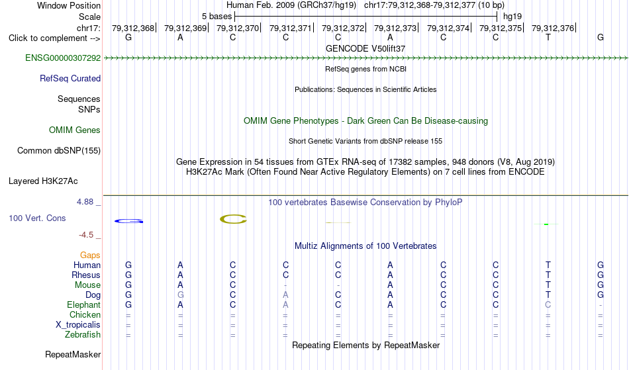The height and width of the screenshot is (370, 629).
Task: Open the OMIM Genes track label
Action: [x=75, y=130]
